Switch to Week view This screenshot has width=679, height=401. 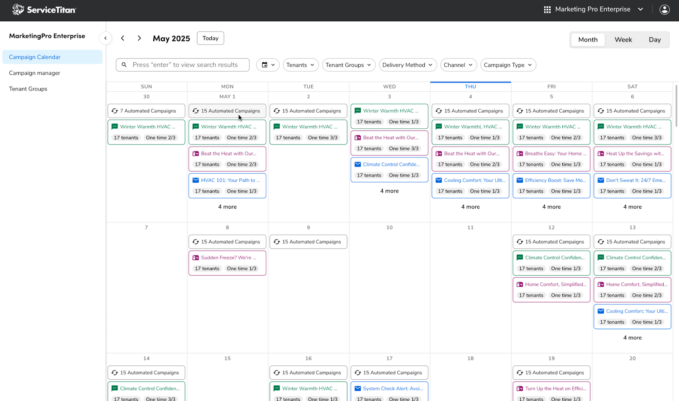(623, 40)
